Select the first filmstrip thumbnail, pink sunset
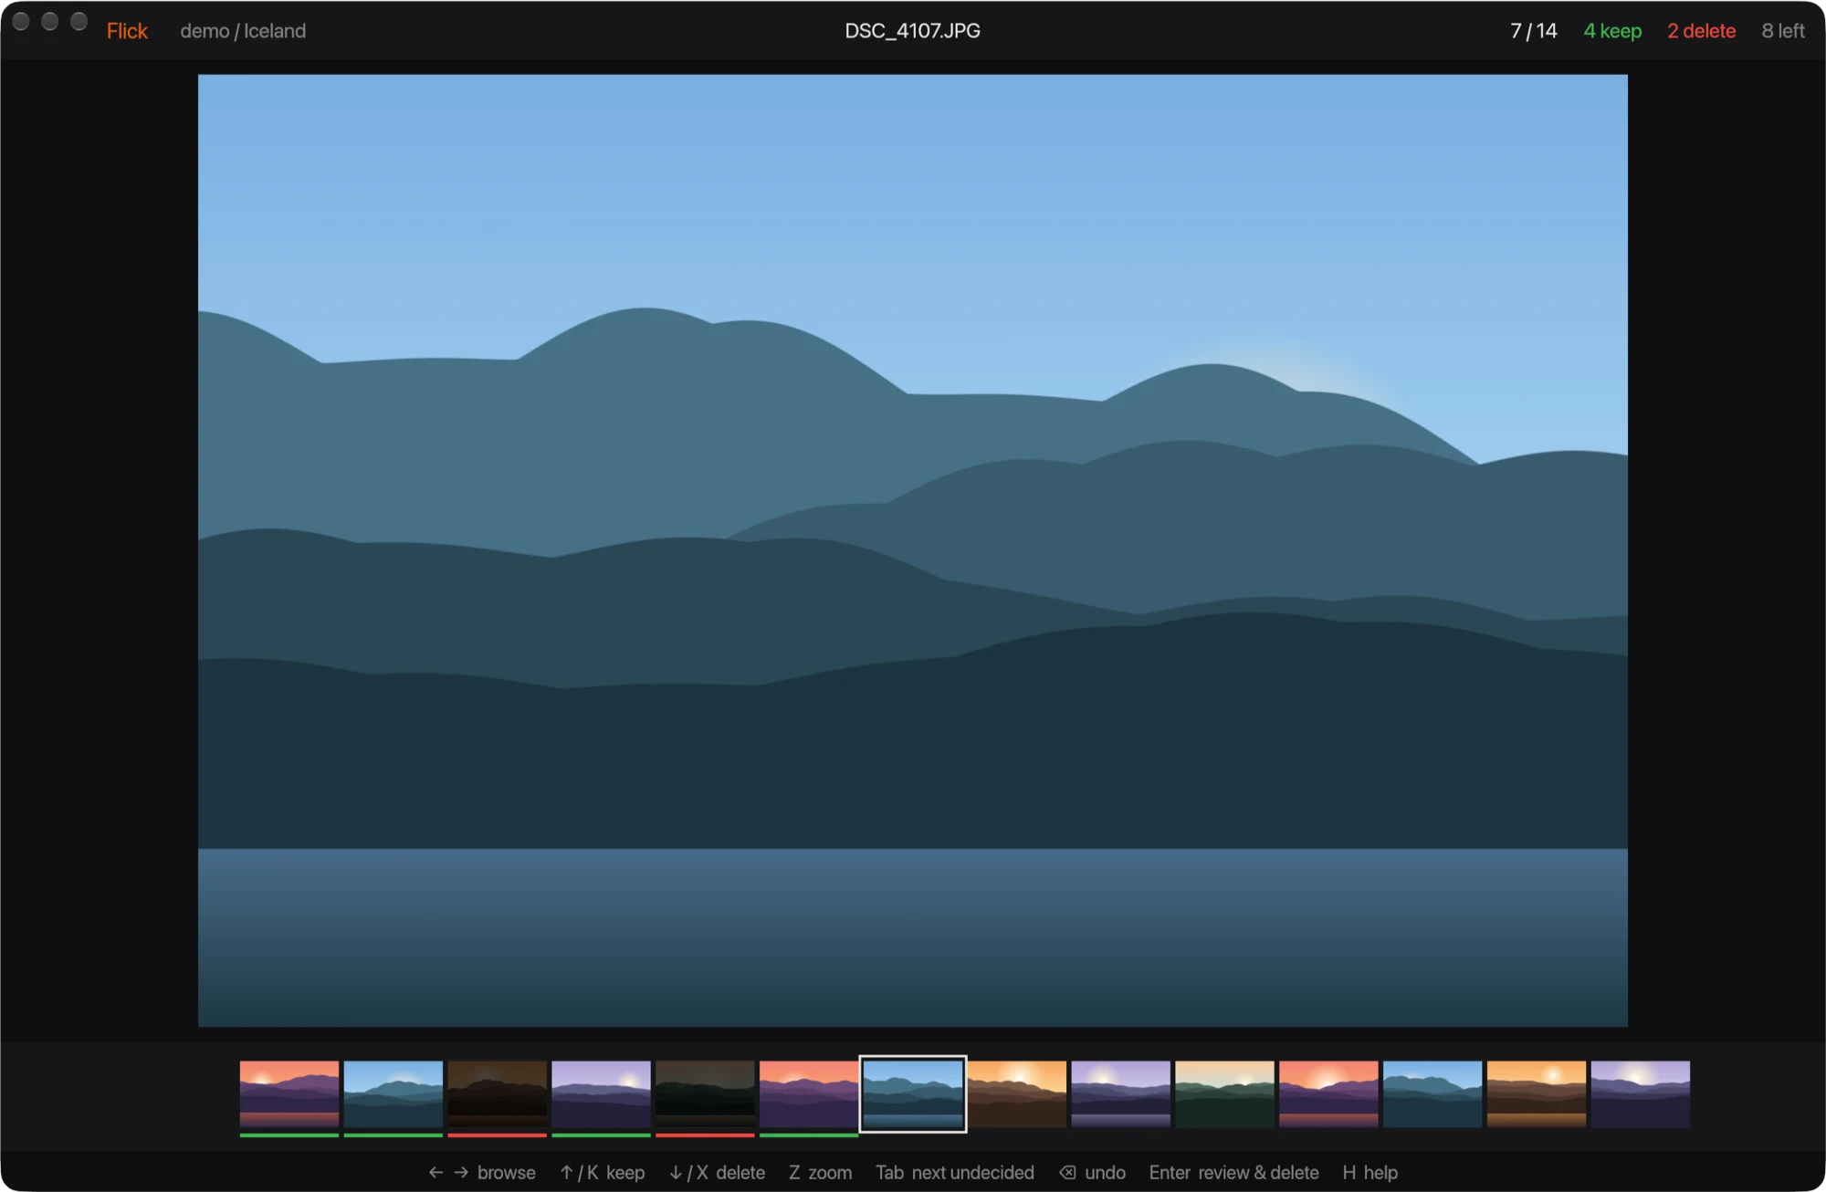The height and width of the screenshot is (1192, 1826). pyautogui.click(x=289, y=1094)
